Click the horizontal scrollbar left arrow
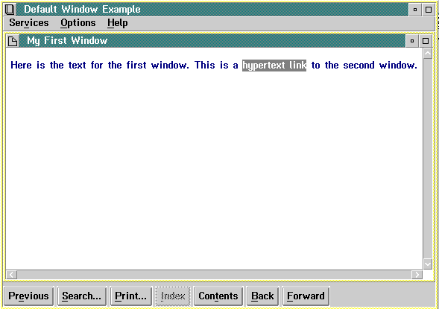 click(11, 275)
